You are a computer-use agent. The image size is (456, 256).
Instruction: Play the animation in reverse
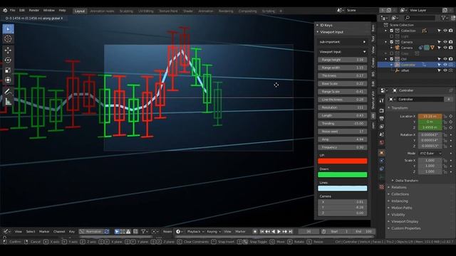(274, 232)
